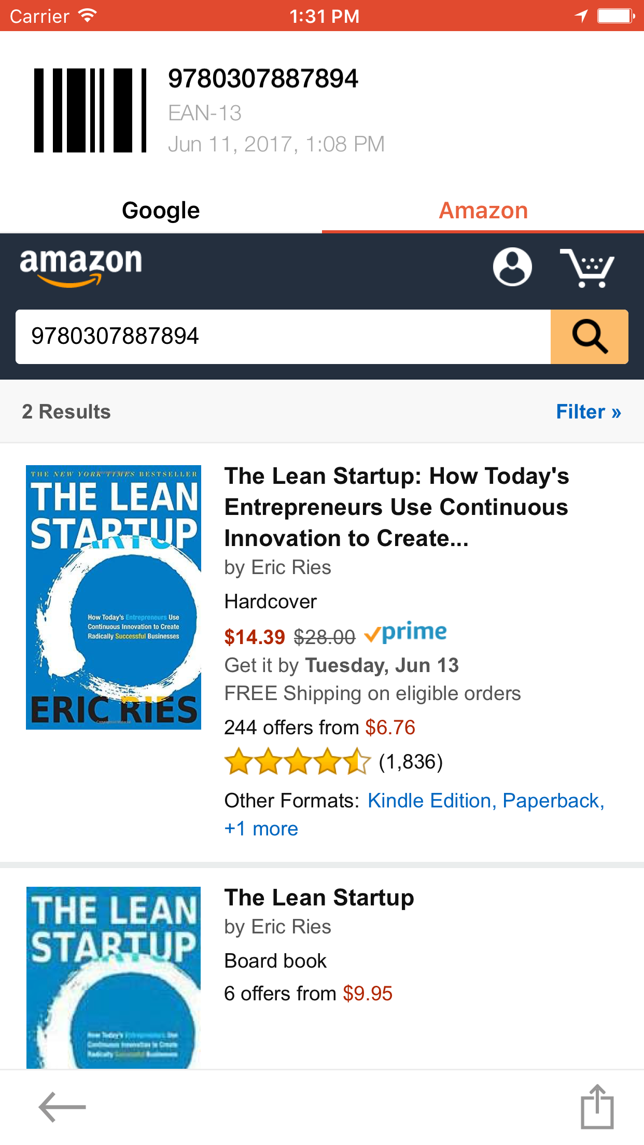Tap the Amazon logo
The height and width of the screenshot is (1145, 644).
pyautogui.click(x=81, y=266)
